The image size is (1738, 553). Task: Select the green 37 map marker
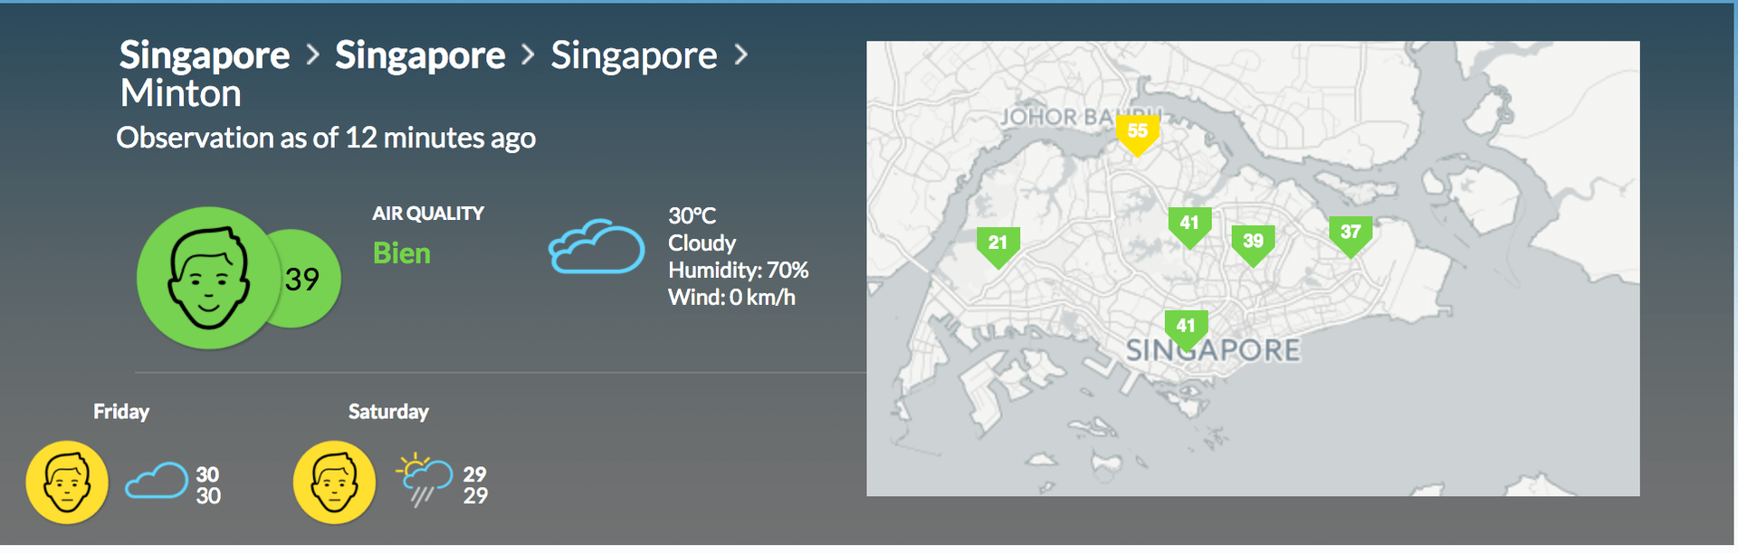[x=1351, y=236]
